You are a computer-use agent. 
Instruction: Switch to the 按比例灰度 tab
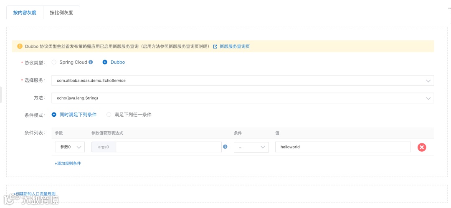tap(61, 13)
